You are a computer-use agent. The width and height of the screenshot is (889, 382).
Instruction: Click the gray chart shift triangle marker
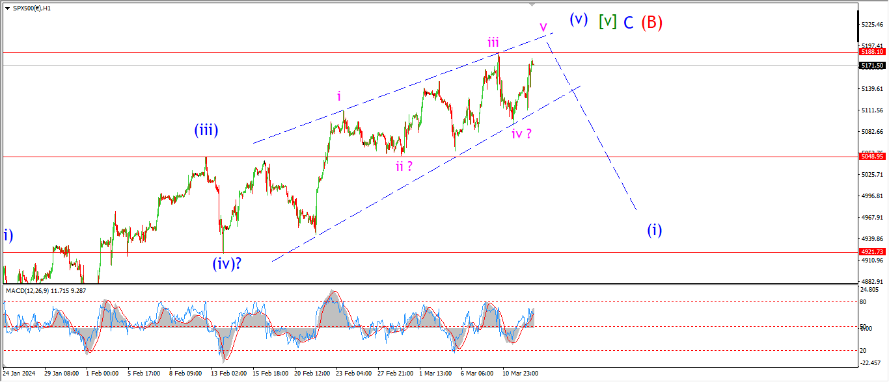pos(532,5)
